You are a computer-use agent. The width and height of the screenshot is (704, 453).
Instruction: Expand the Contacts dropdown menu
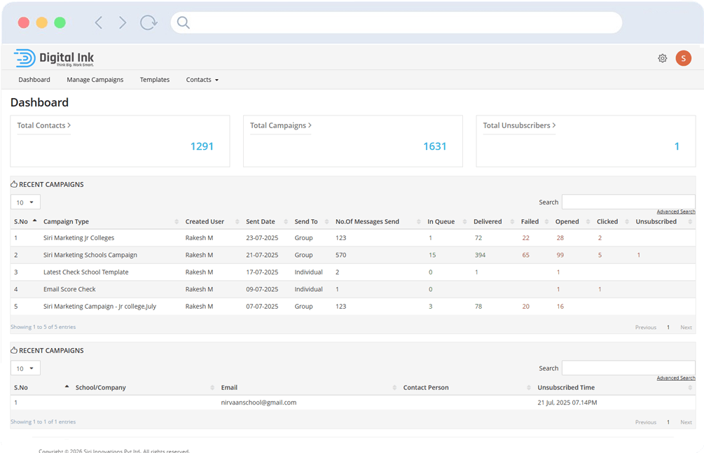pyautogui.click(x=202, y=80)
